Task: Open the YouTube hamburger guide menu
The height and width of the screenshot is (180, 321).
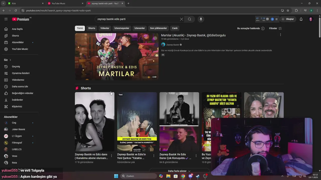Action: point(6,19)
